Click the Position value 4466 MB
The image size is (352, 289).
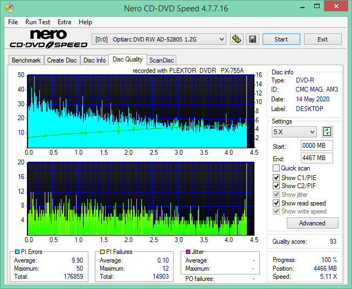pyautogui.click(x=325, y=269)
